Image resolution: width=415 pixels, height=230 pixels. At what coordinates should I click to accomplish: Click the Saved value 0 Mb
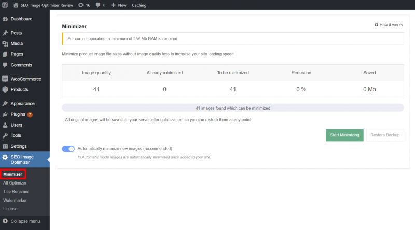[369, 90]
